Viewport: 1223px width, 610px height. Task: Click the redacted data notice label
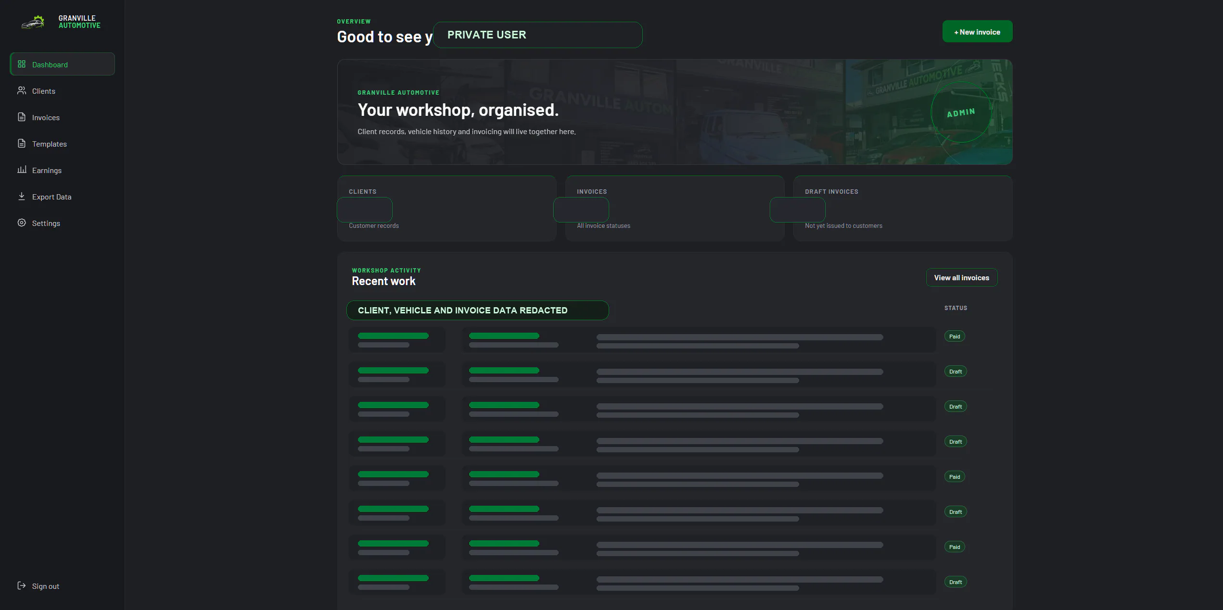[477, 311]
